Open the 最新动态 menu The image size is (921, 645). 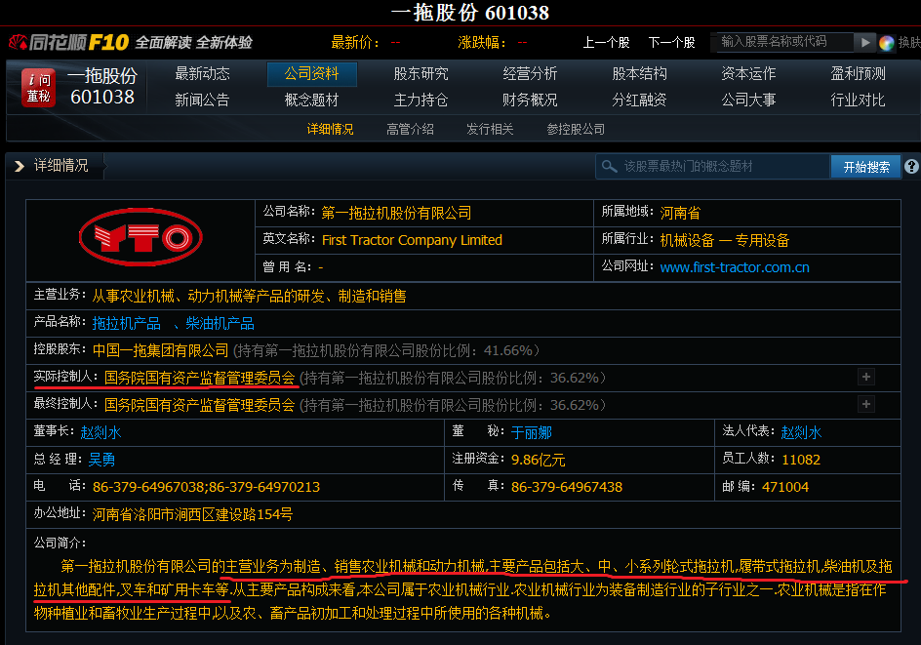tap(202, 73)
